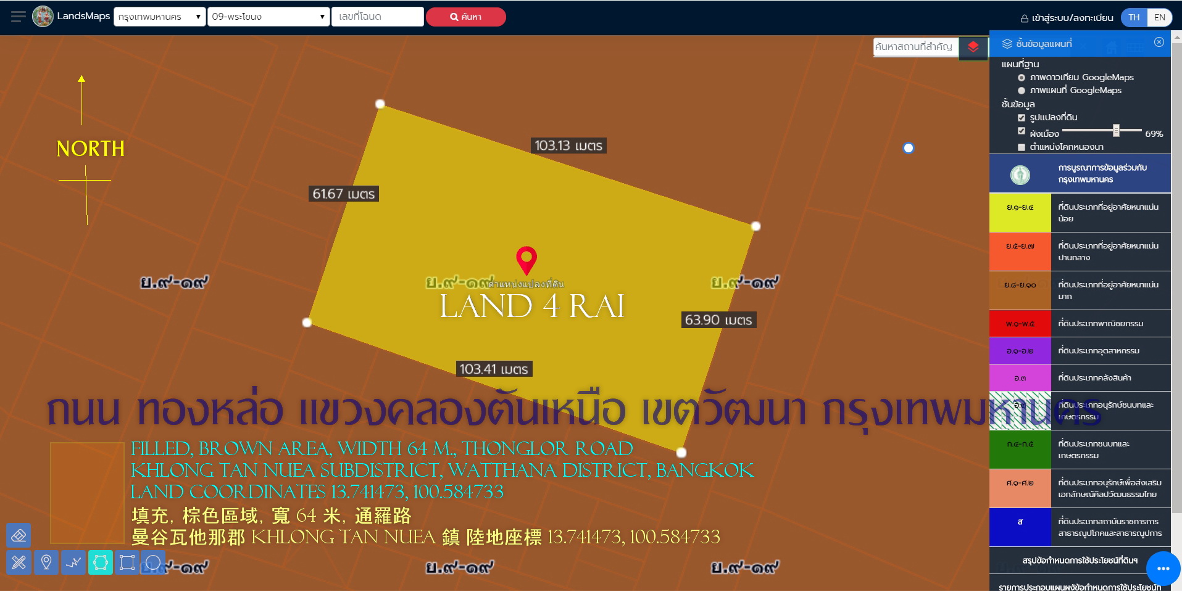1182x592 pixels.
Task: Click the red map layers icon
Action: (973, 47)
